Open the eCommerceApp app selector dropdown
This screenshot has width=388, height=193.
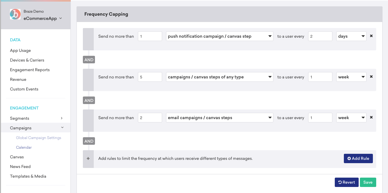point(43,18)
